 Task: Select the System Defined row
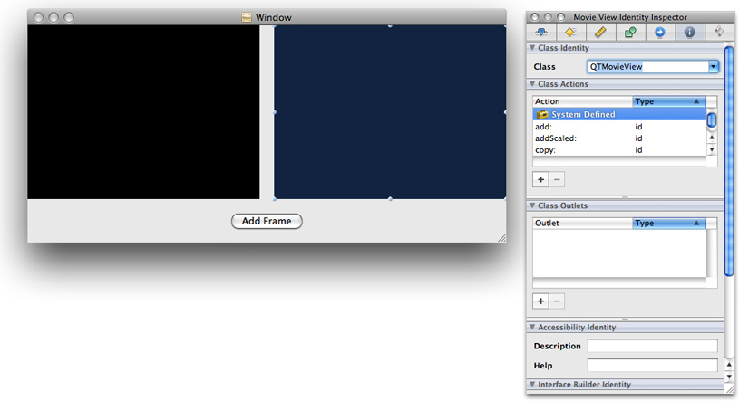(x=619, y=114)
